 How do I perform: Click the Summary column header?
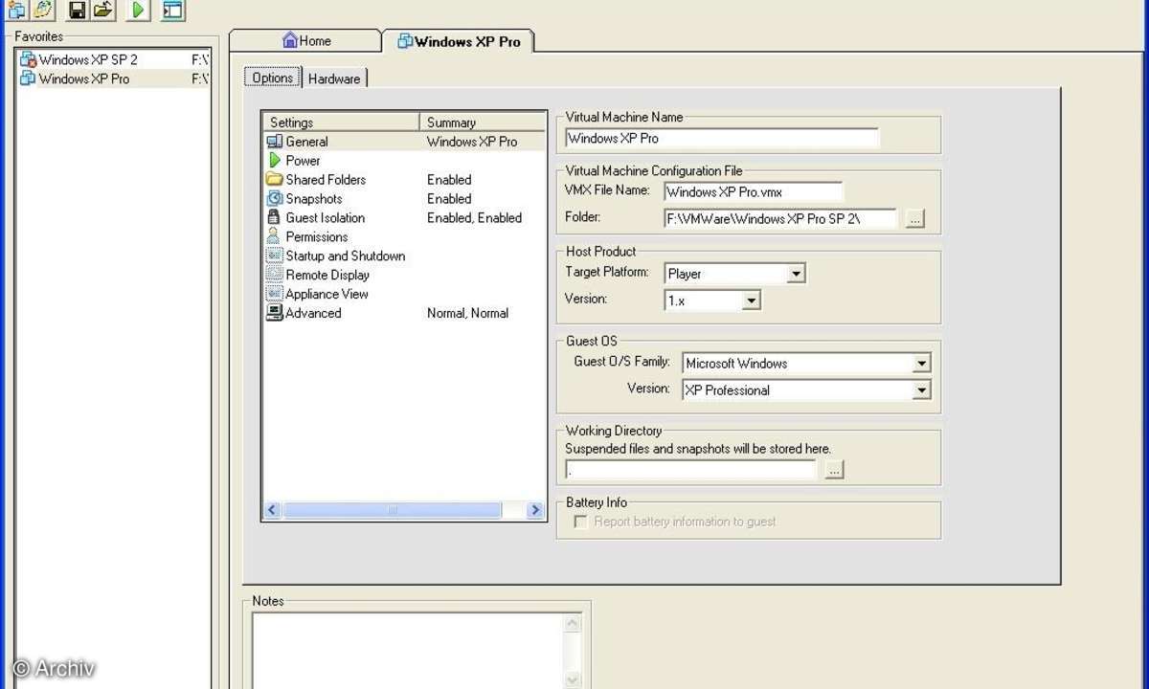pyautogui.click(x=483, y=122)
